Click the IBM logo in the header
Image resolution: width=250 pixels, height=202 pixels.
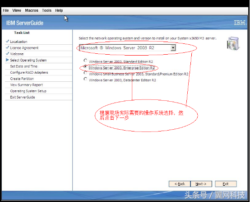240,23
